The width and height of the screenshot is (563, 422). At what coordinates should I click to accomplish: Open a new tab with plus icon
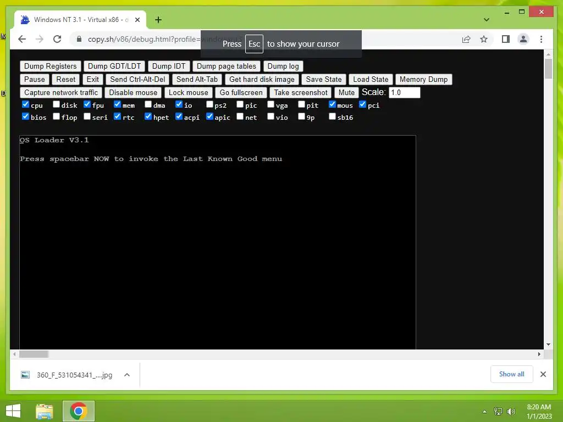(x=158, y=20)
